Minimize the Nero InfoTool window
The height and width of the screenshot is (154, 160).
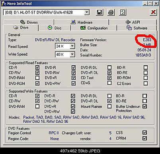pos(145,4)
